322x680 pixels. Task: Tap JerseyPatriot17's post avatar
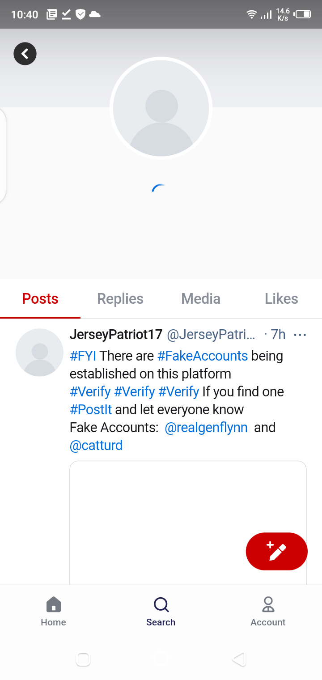[39, 353]
